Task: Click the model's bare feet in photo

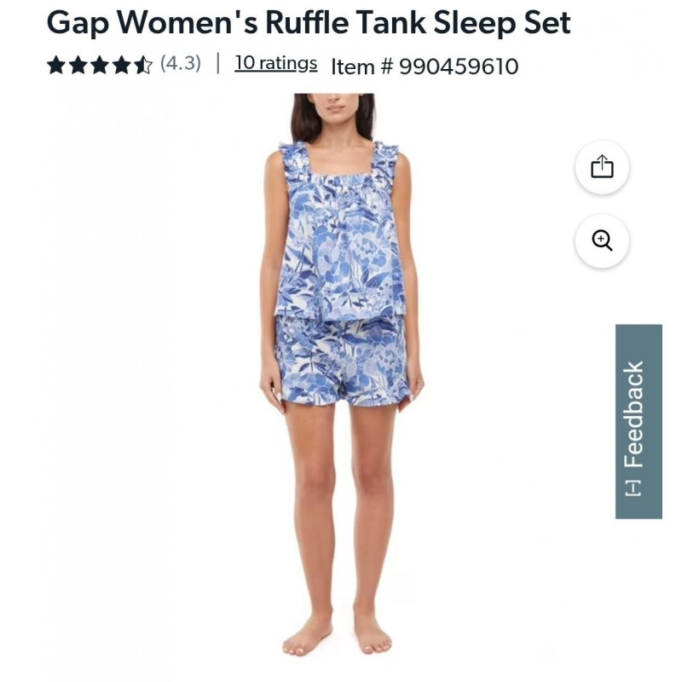Action: pyautogui.click(x=337, y=637)
